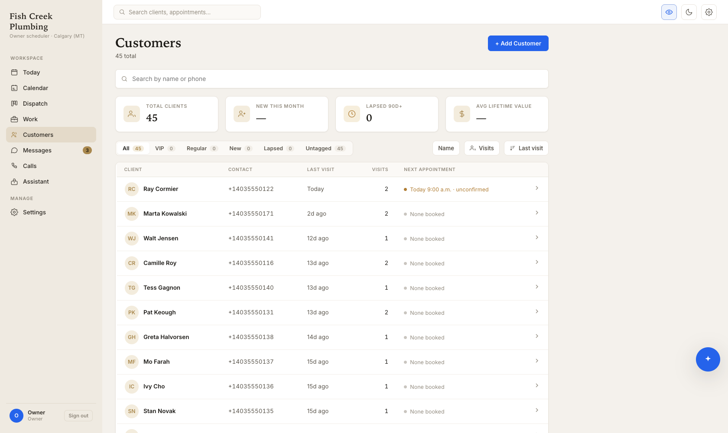Filter customers by New tab

[240, 149]
